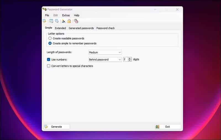Click the overlapping red windows toolbar icon
Viewport: 221px width, 140px height.
click(x=76, y=21)
